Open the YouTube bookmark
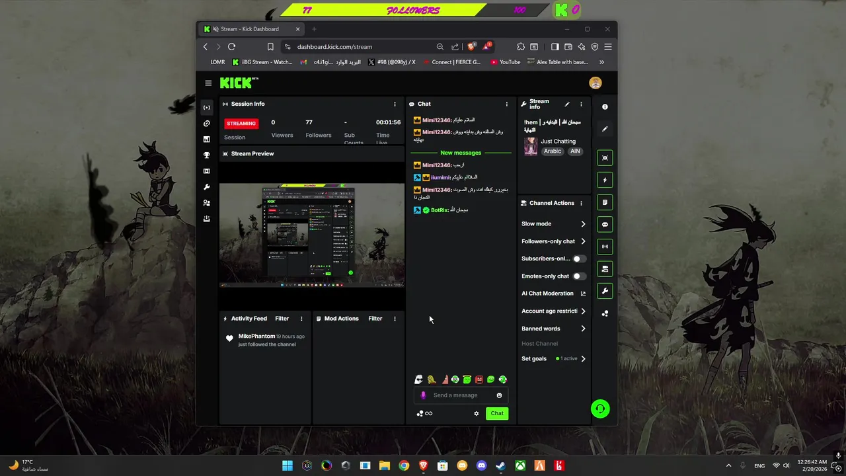 pos(506,62)
